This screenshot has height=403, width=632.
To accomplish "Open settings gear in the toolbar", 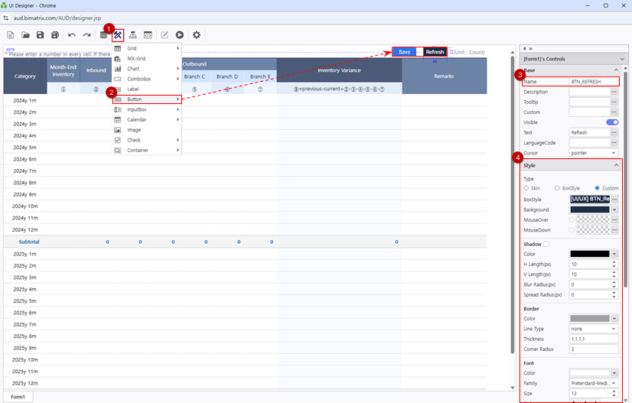I will click(197, 35).
